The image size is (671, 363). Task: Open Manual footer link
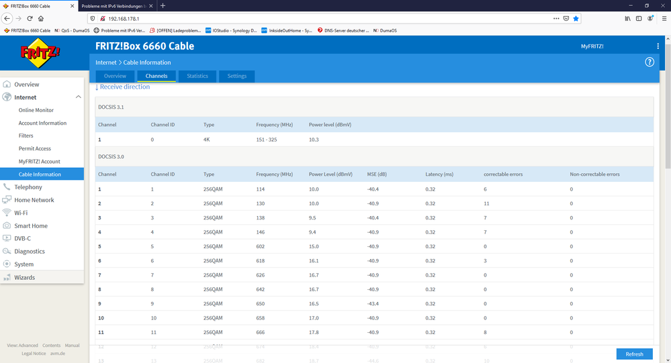(x=73, y=345)
